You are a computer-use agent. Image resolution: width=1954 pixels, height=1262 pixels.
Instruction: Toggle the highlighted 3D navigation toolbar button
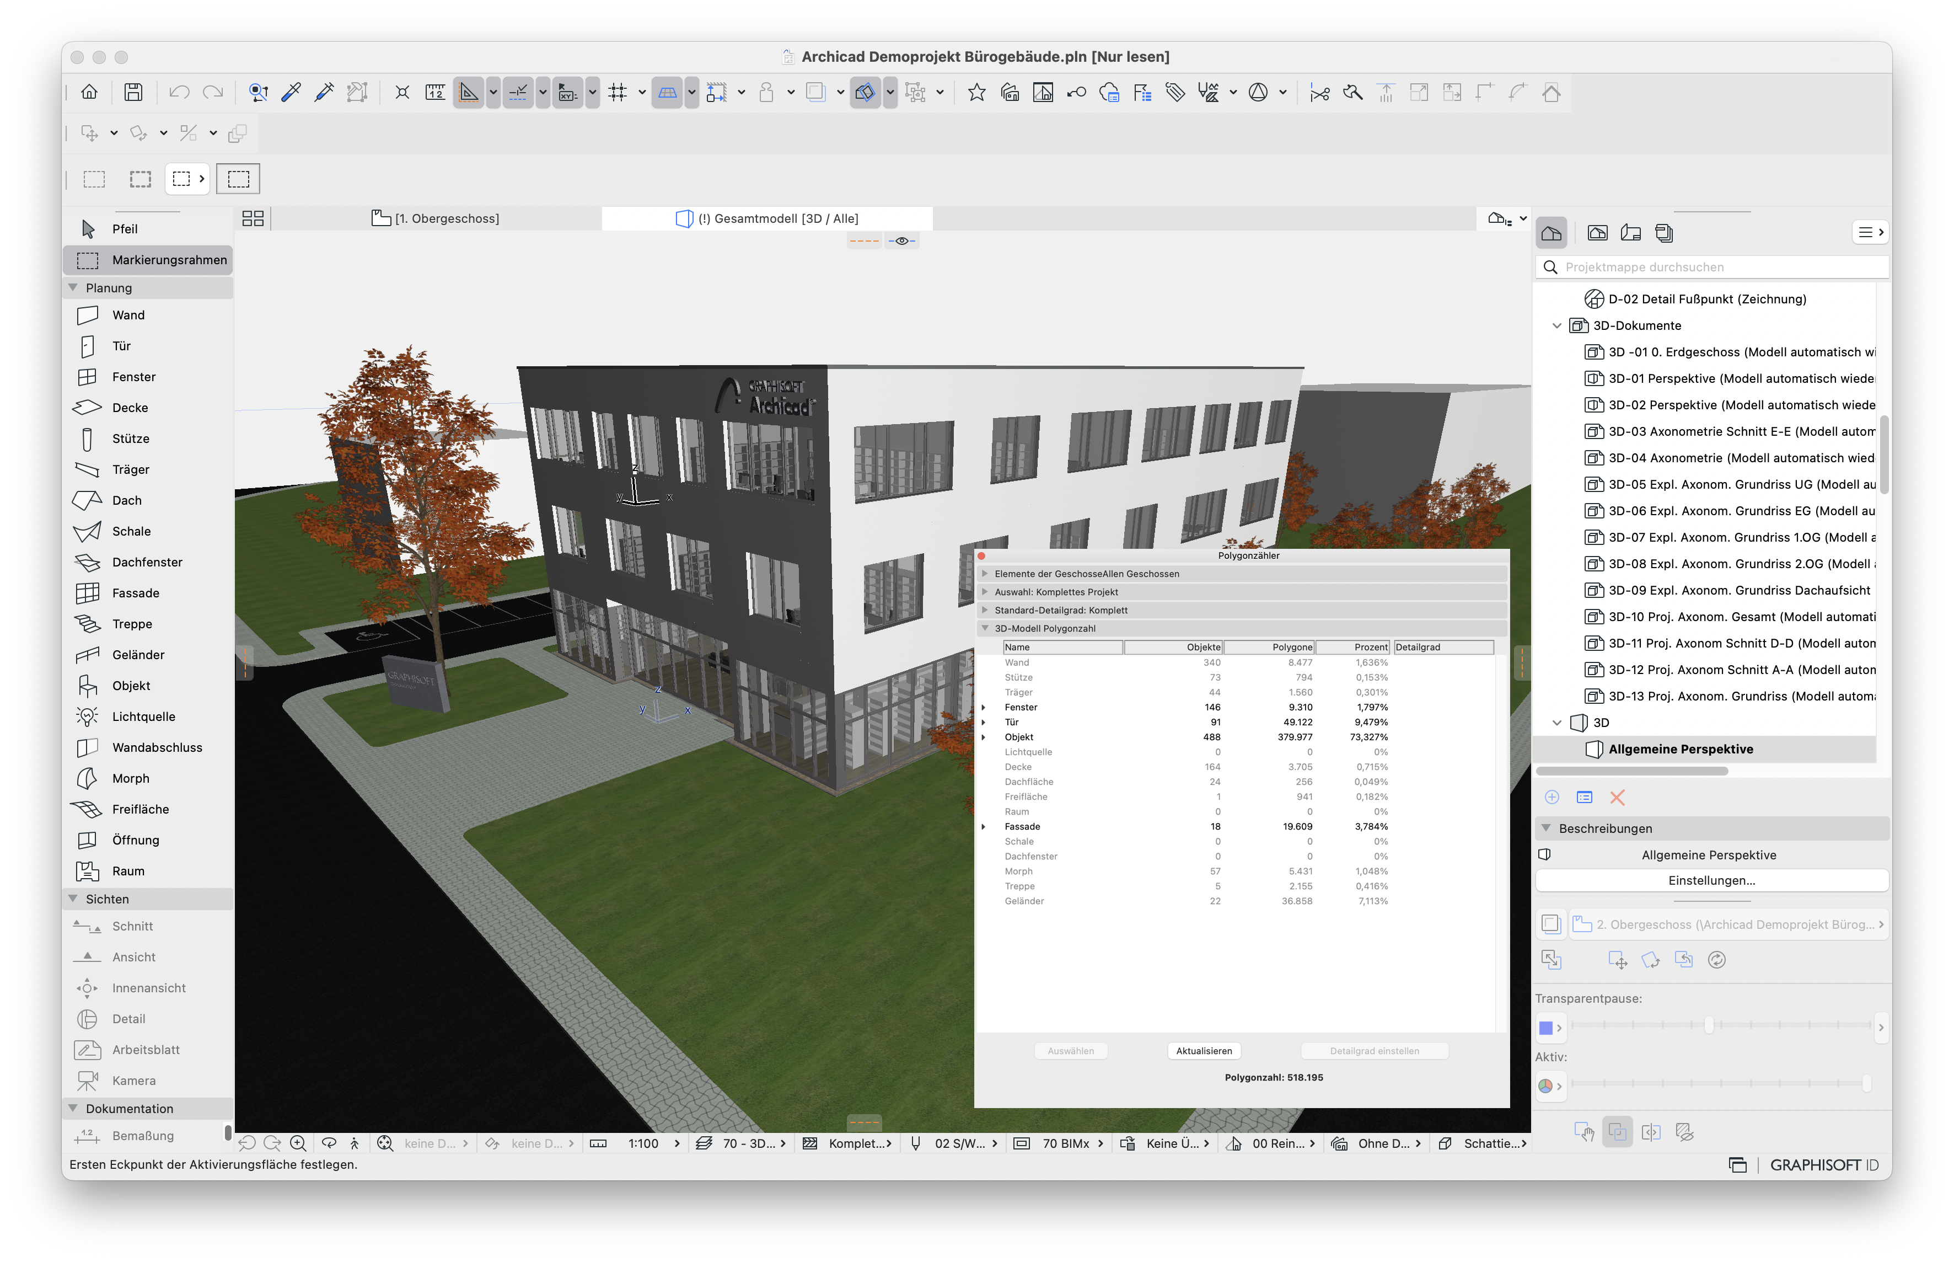click(x=865, y=93)
